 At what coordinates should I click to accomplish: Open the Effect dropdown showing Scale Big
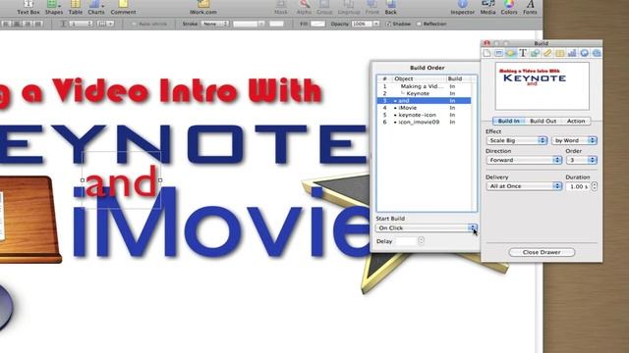click(517, 140)
